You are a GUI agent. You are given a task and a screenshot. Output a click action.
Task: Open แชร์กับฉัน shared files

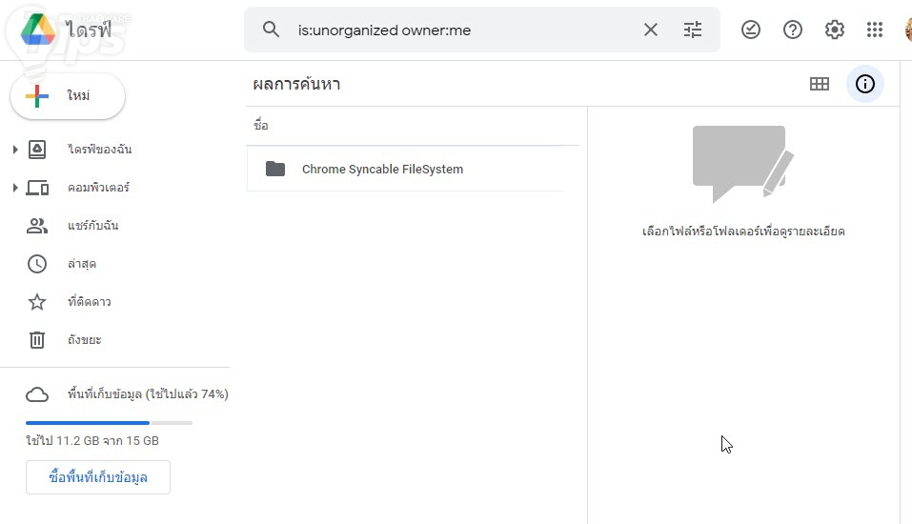tap(93, 226)
